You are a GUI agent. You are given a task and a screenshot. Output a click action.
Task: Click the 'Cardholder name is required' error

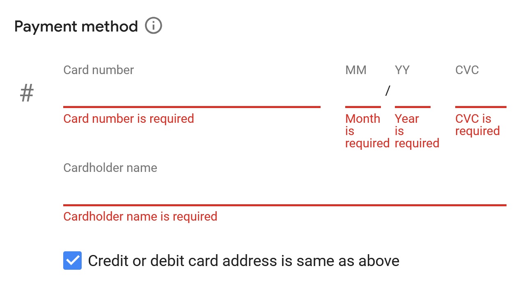point(140,217)
